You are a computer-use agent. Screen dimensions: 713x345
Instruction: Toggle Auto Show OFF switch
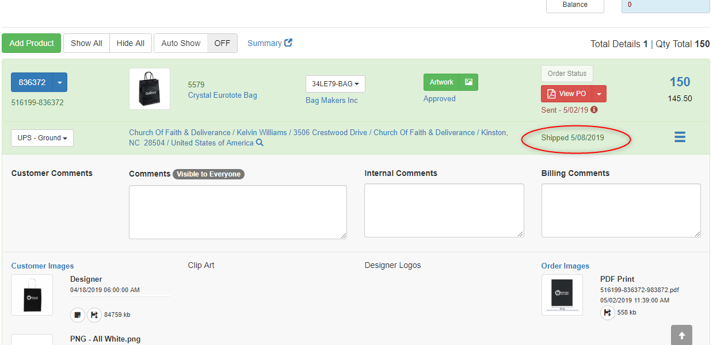[222, 43]
